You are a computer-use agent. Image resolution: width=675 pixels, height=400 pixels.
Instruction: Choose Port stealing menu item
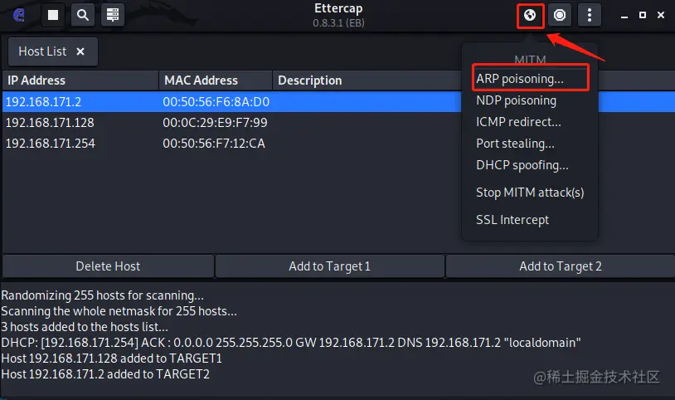[515, 144]
